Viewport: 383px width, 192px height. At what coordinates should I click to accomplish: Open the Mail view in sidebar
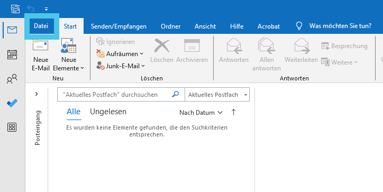click(12, 30)
